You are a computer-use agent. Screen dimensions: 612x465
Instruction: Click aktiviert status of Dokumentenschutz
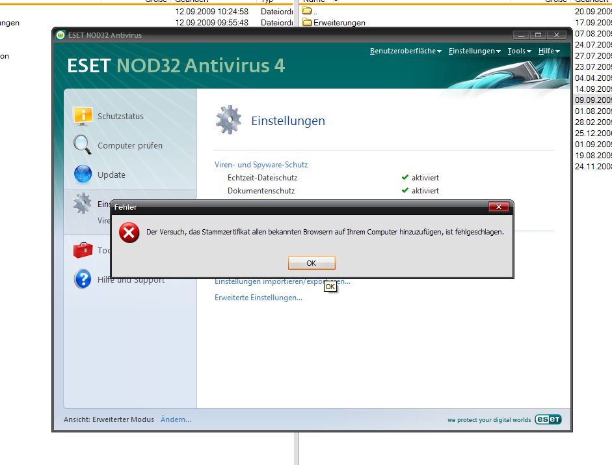click(425, 191)
